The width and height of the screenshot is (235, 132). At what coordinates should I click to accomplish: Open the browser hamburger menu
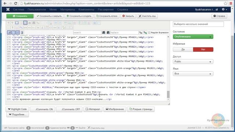(231, 3)
